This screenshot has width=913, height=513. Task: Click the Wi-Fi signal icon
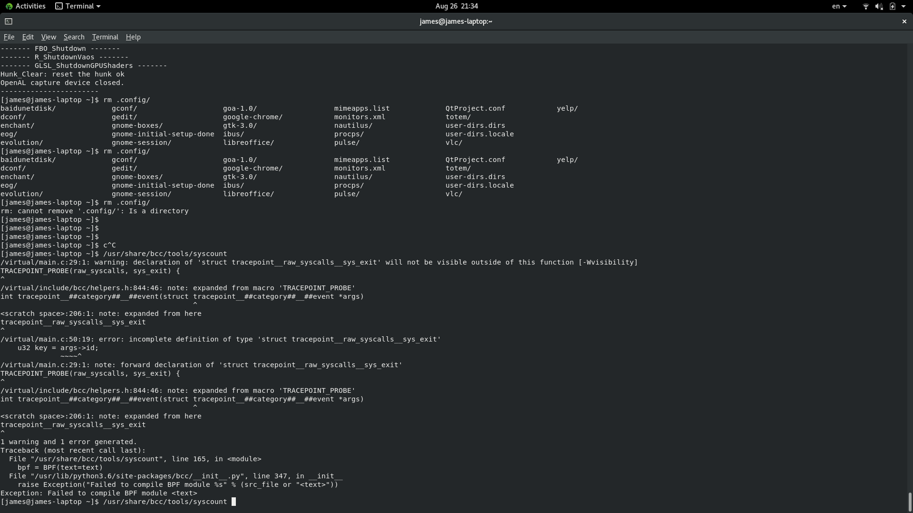(865, 6)
